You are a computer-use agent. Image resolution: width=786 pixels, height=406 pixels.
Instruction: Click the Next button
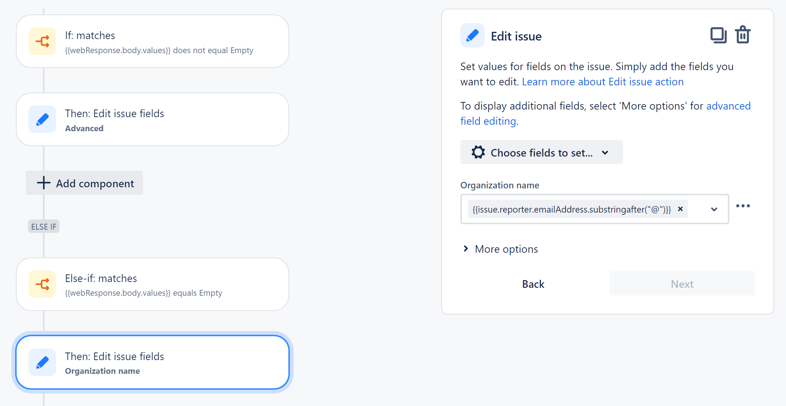tap(682, 284)
